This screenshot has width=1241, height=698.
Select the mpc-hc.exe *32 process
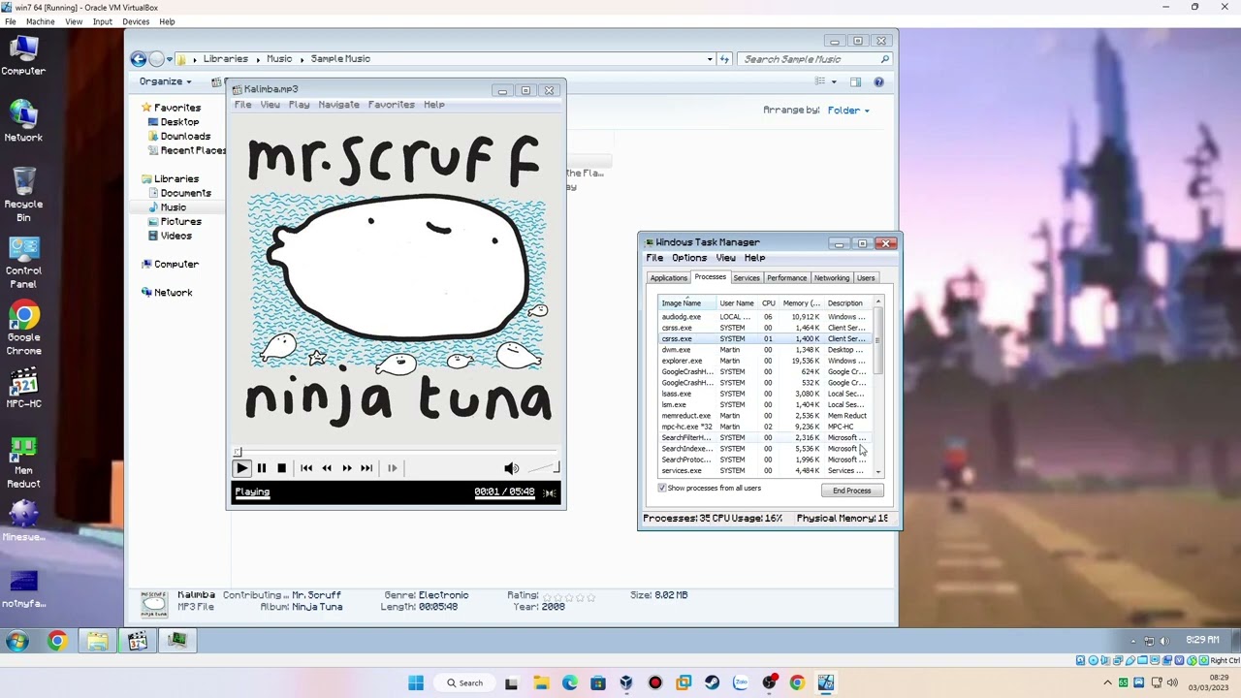pyautogui.click(x=766, y=427)
